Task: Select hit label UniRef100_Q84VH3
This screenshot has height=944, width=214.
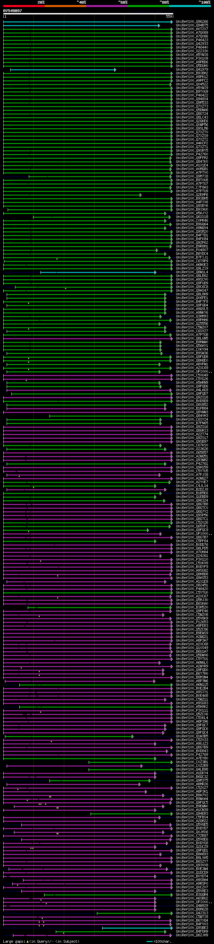Action: 192,416
